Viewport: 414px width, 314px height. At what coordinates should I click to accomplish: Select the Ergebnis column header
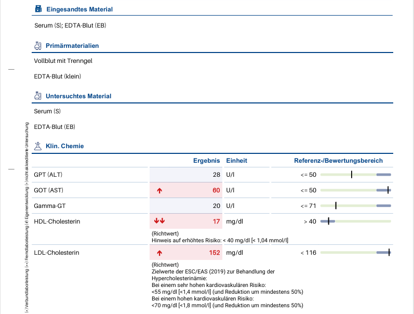207,161
